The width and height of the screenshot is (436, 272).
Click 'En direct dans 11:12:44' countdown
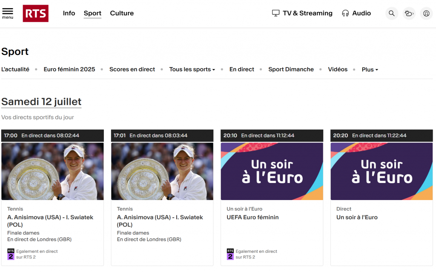point(268,135)
